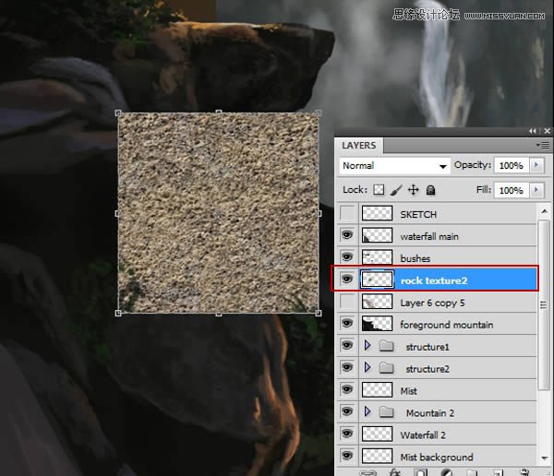Select the Waterfall 2 layer name
This screenshot has width=554, height=476.
423,435
